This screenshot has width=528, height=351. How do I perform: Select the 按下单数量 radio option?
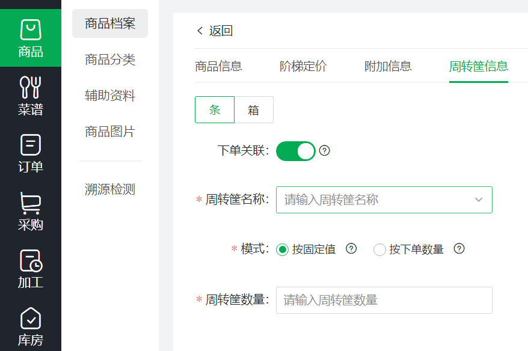tap(379, 249)
